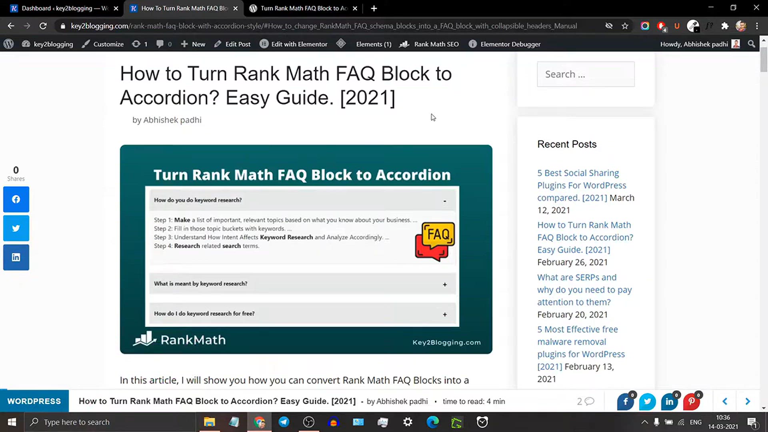
Task: Open Edit Post in admin bar
Action: (x=232, y=44)
